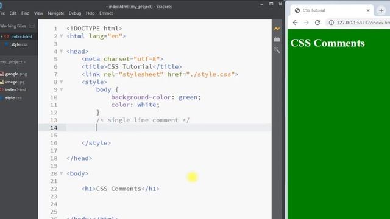Open the Navigate menu
The image size is (390, 219).
[x=55, y=13]
